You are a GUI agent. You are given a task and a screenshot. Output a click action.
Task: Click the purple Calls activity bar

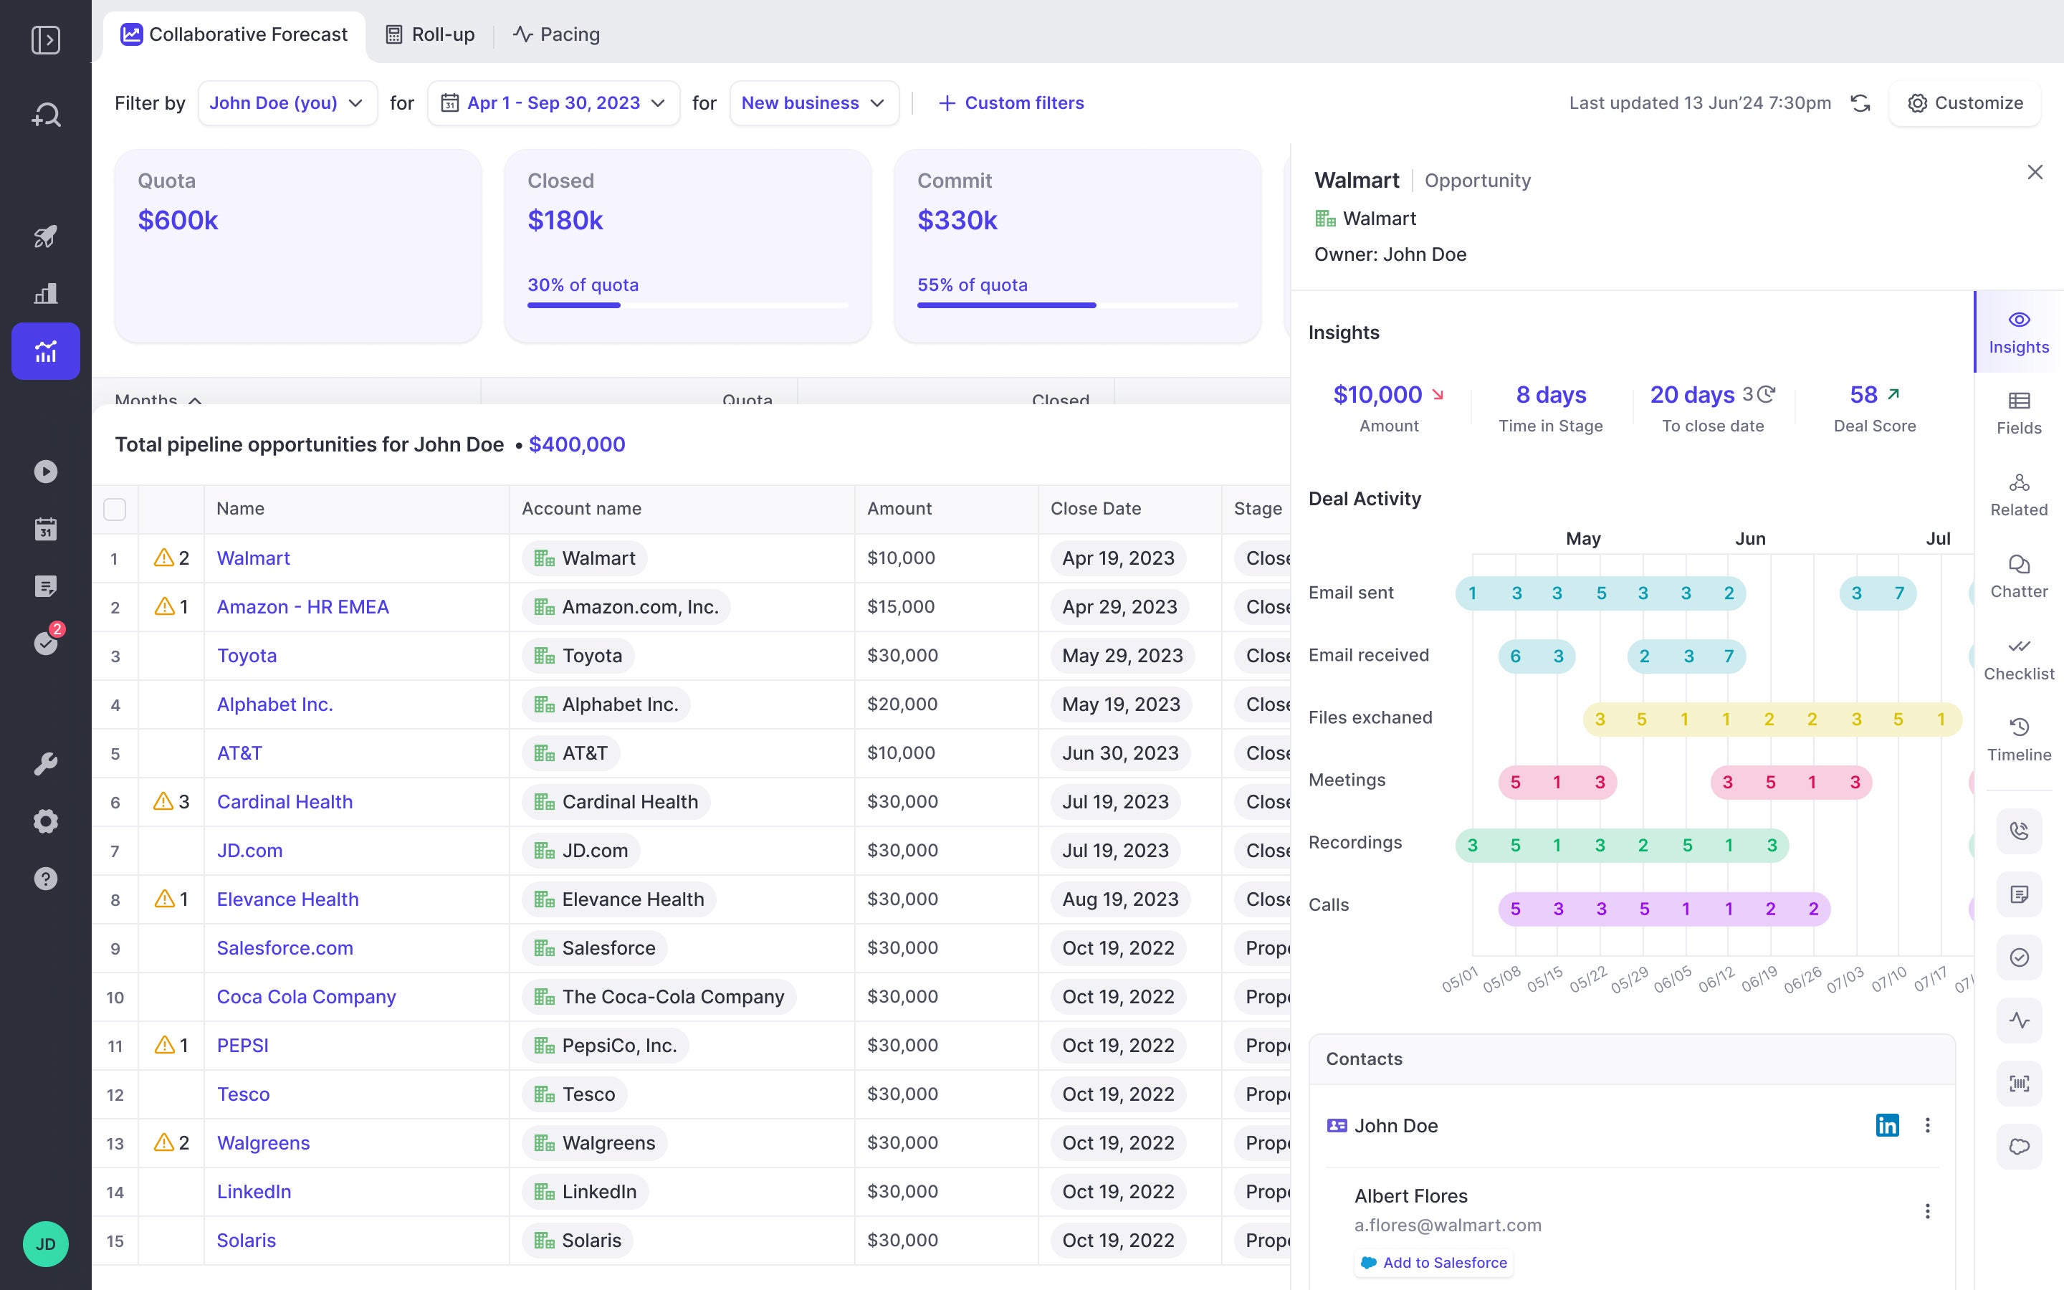coord(1664,909)
